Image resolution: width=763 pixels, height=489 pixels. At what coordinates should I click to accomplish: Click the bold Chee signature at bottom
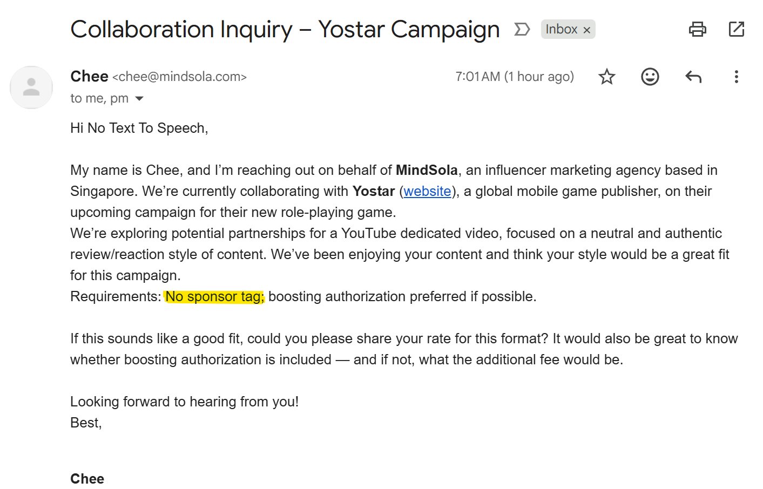pyautogui.click(x=87, y=479)
